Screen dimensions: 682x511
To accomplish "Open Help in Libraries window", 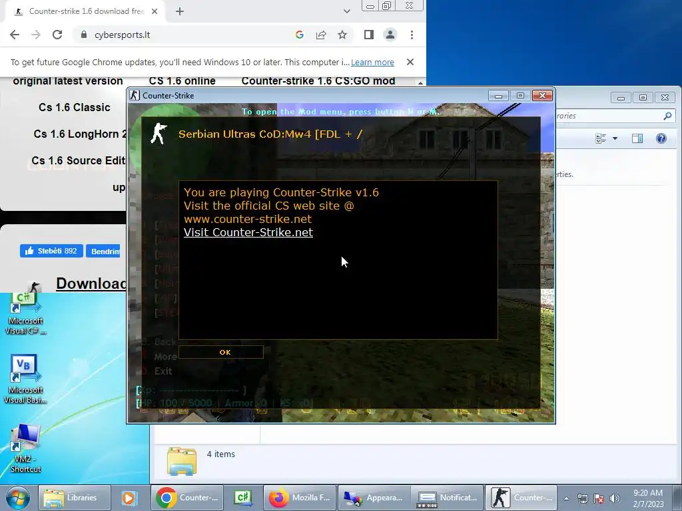I will tap(661, 138).
